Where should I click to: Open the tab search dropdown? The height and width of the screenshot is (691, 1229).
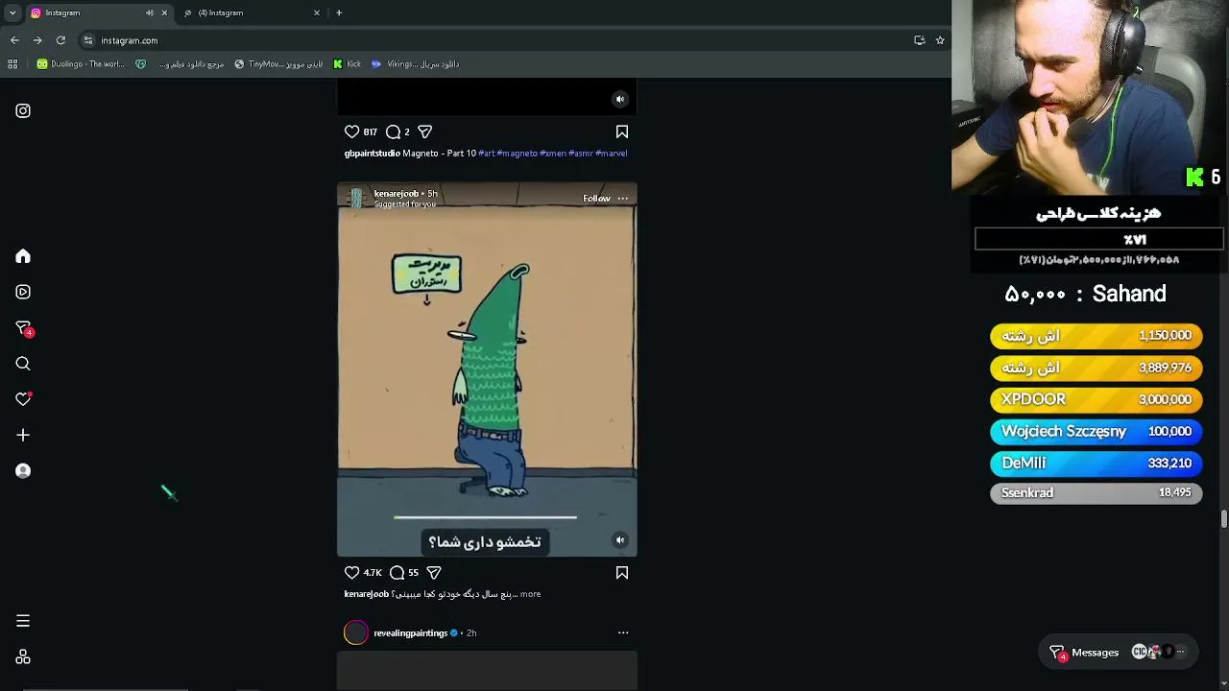(x=12, y=12)
